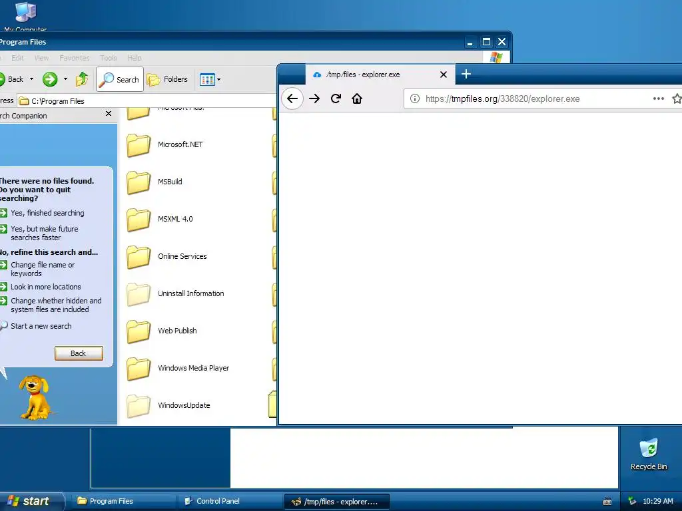Select the Web Publish folder
This screenshot has width=682, height=511.
[162, 331]
